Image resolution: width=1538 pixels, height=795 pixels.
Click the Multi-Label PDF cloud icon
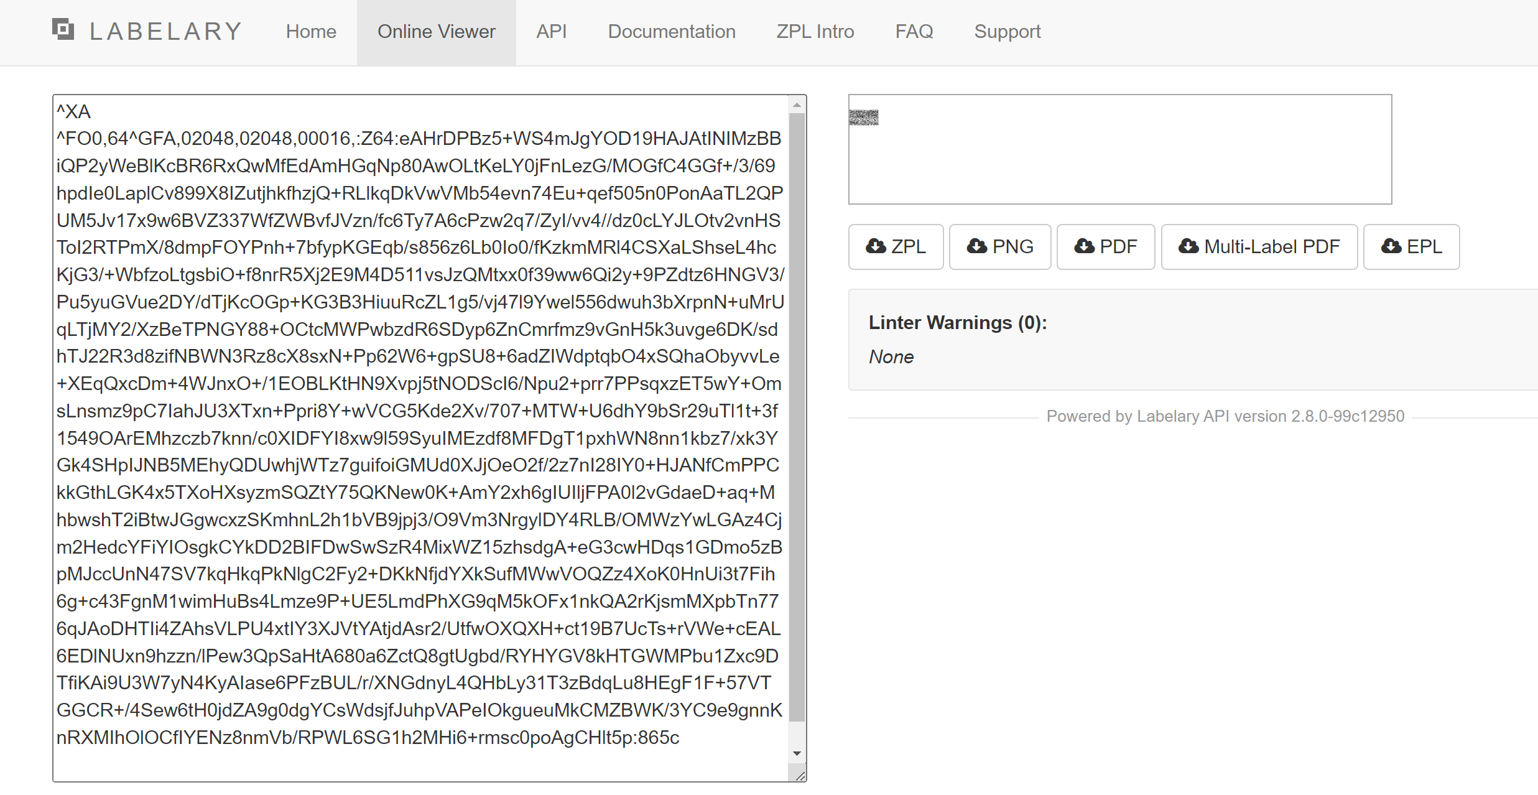1188,246
